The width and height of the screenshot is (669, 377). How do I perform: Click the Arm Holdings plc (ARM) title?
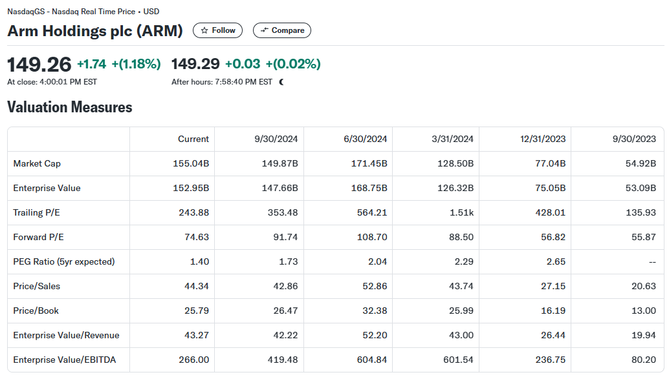coord(95,31)
